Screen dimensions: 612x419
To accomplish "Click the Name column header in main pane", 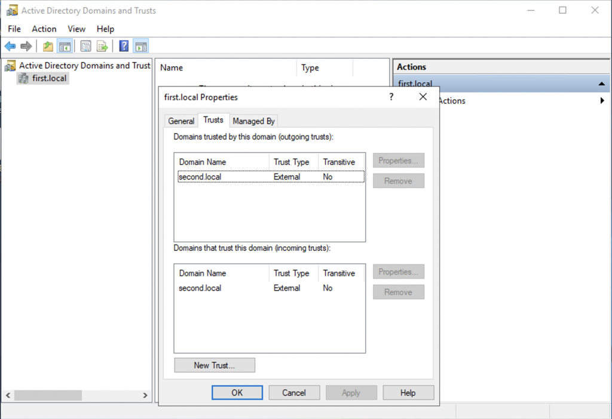I will point(227,68).
